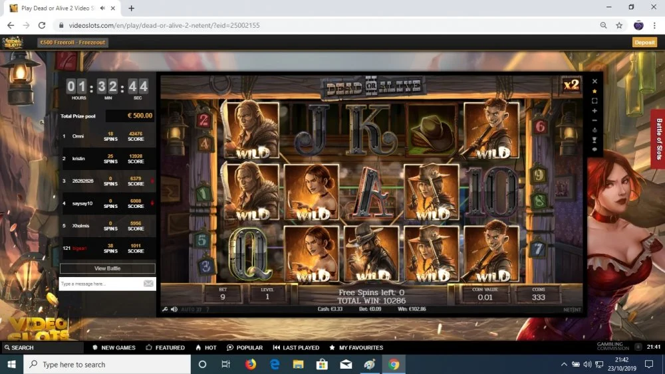
Task: Open HOT games in bottom menu
Action: 206,347
